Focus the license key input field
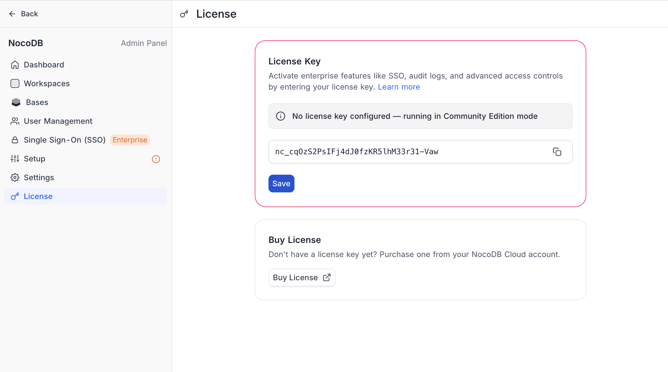 point(421,152)
